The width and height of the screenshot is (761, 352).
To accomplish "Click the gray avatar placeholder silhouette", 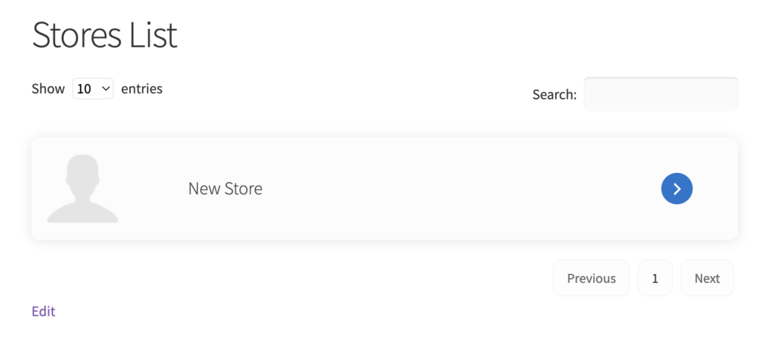I will coord(82,189).
